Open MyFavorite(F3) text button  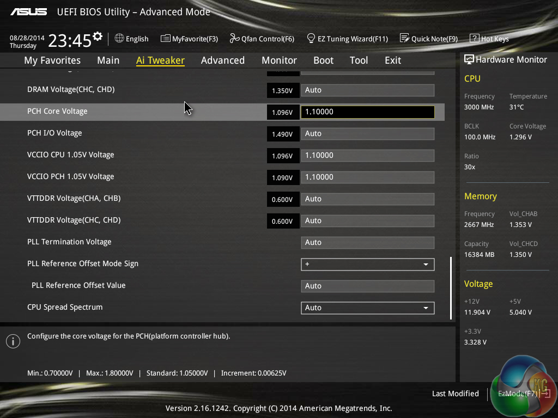tap(195, 39)
